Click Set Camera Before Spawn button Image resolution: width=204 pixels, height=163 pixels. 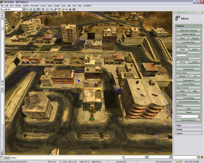tap(188, 102)
